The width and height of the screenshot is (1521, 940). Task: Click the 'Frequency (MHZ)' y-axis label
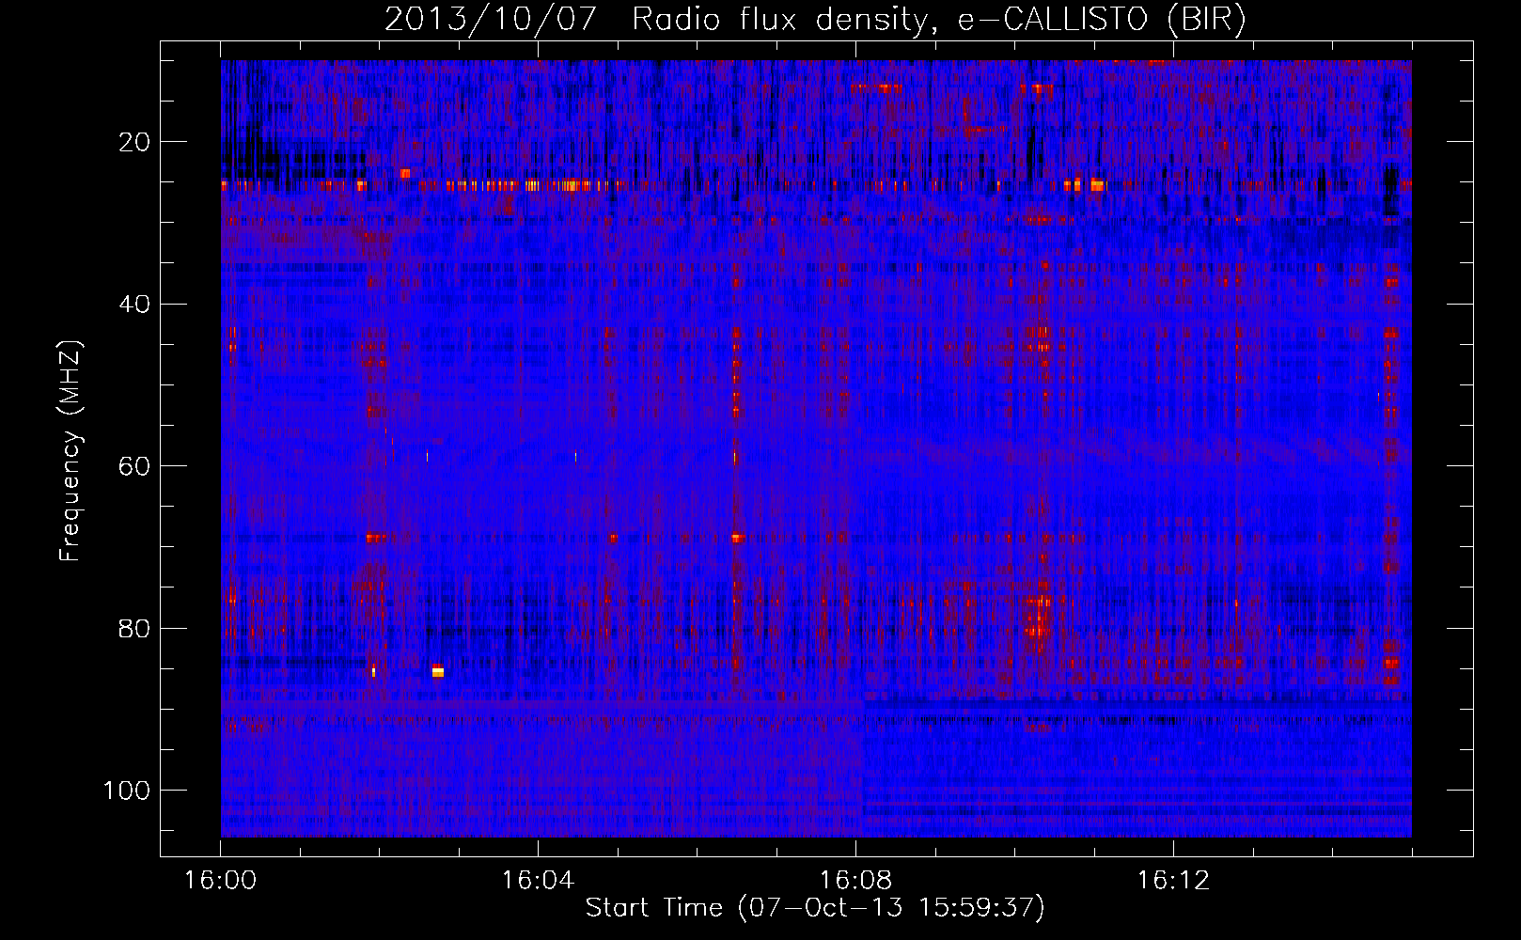[71, 451]
